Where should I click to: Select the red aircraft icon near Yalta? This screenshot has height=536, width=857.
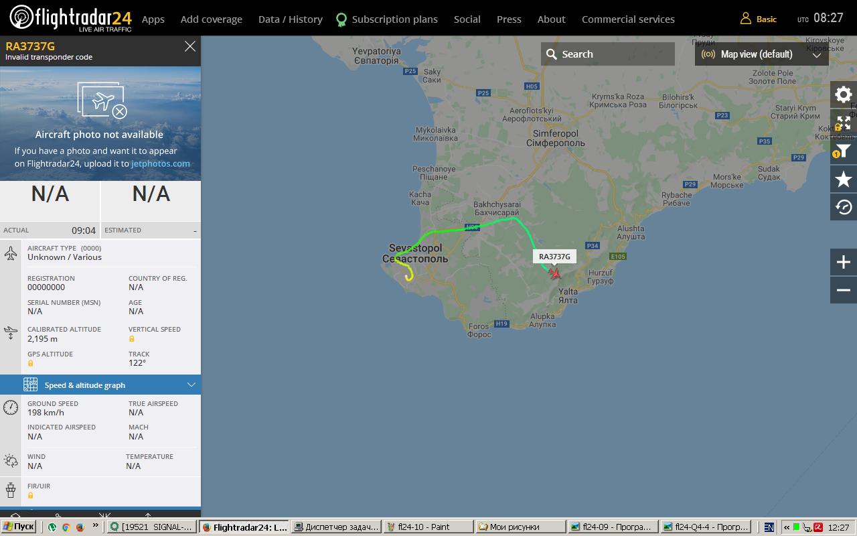click(x=555, y=273)
